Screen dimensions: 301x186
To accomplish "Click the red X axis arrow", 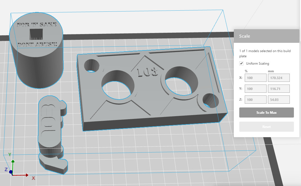I will [x=21, y=175].
